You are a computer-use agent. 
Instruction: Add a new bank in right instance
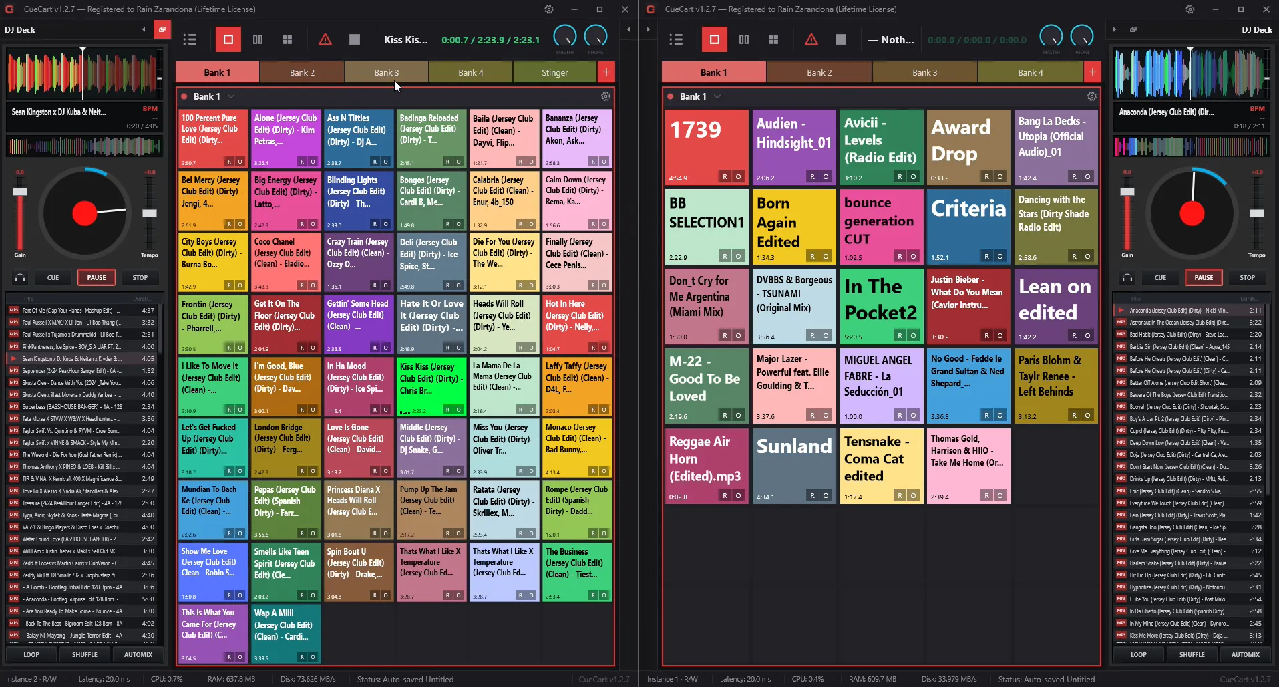[x=1093, y=72]
